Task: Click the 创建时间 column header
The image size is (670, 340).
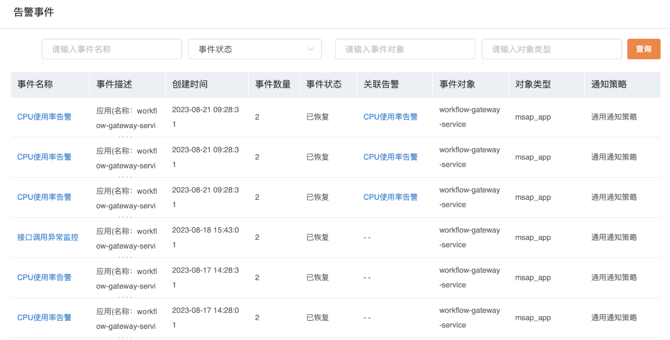Action: point(190,84)
